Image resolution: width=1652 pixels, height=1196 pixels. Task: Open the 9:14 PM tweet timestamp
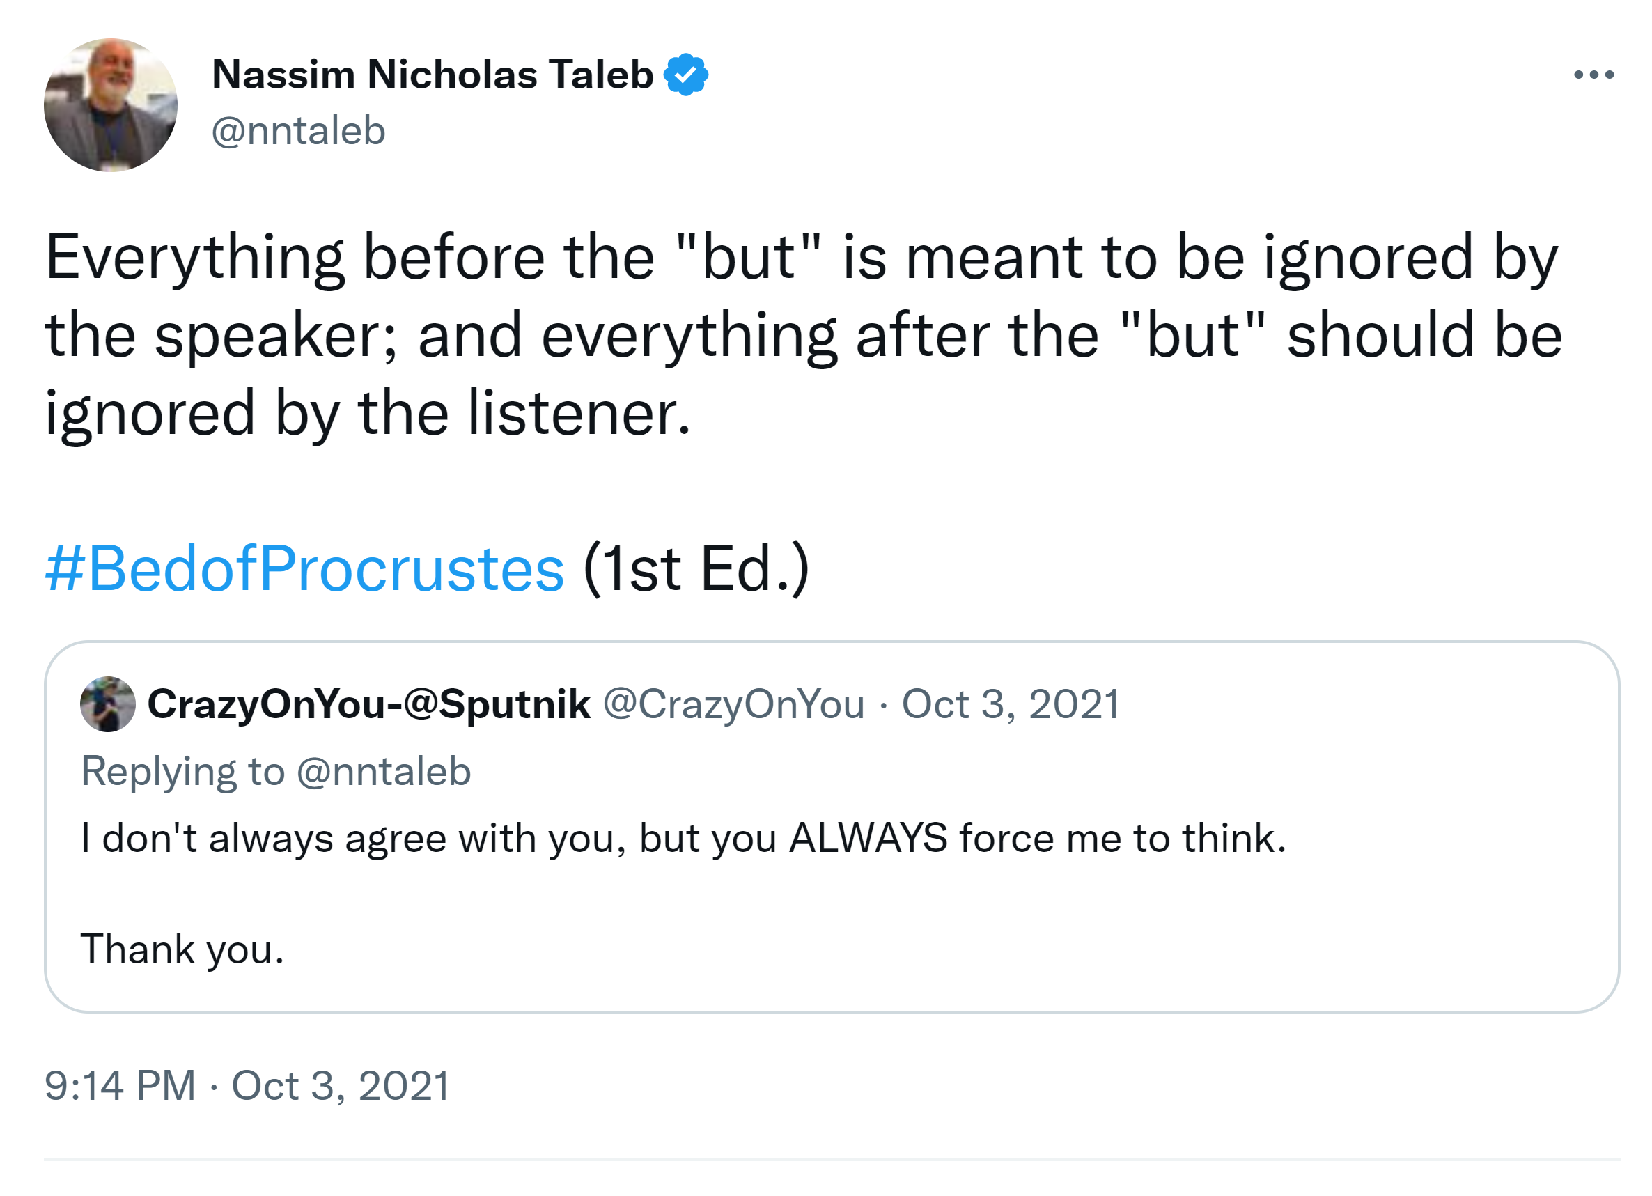(247, 1085)
